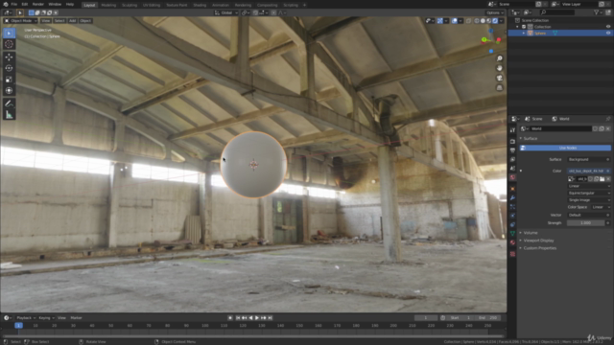
Task: Open the View Layer properties tab icon
Action: [512, 159]
